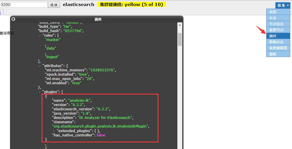Image resolution: width=292 pixels, height=149 pixels.
Task: Click the ml.max_open_jobs "20" value
Action: (x=89, y=79)
